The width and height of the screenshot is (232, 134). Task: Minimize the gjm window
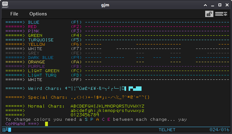coord(213,5)
